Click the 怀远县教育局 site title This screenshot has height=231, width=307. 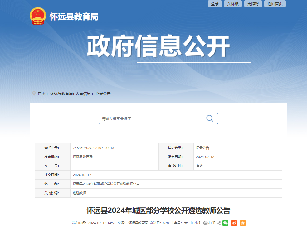pos(74,17)
